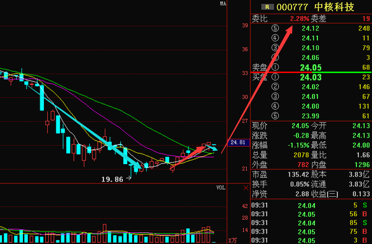Screen dimensions: 372x244
Task: Click the 涨跌 change value -0.28
Action: click(x=301, y=136)
